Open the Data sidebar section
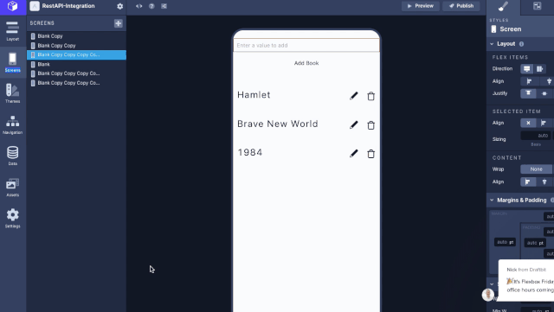Viewport: 554px width, 312px height. pyautogui.click(x=13, y=156)
